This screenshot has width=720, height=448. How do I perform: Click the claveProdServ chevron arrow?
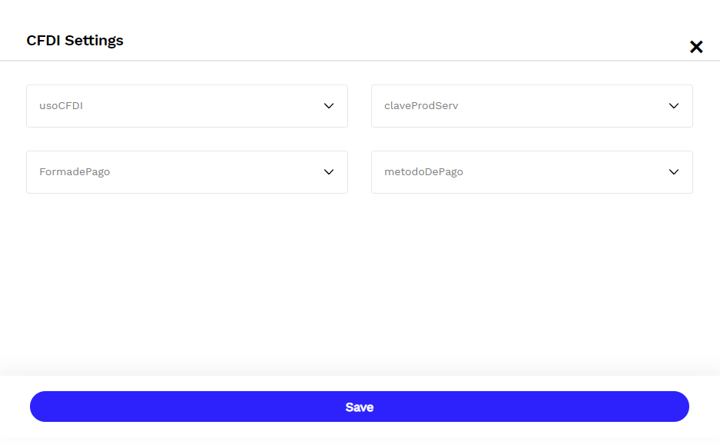pyautogui.click(x=674, y=105)
